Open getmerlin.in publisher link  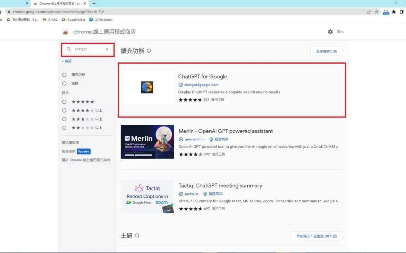pos(194,139)
